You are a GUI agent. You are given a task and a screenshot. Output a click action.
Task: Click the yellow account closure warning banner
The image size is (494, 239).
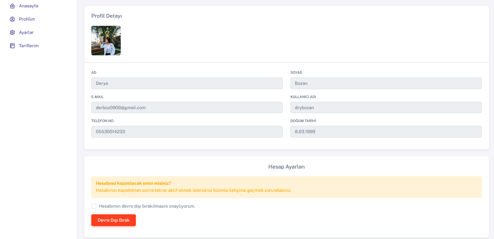click(x=287, y=187)
